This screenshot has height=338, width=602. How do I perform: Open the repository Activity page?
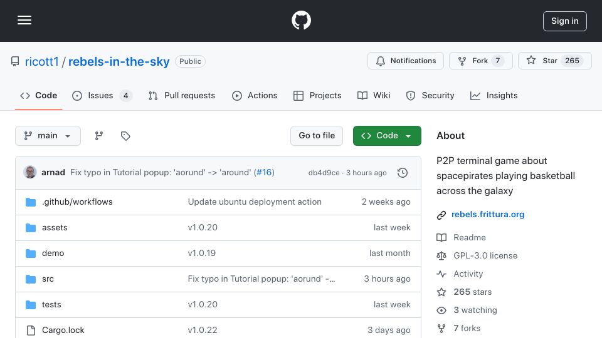coord(468,274)
